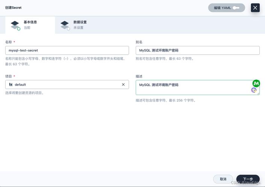Click the hint 别名可包含任意字符
The width and height of the screenshot is (265, 187).
[165, 59]
